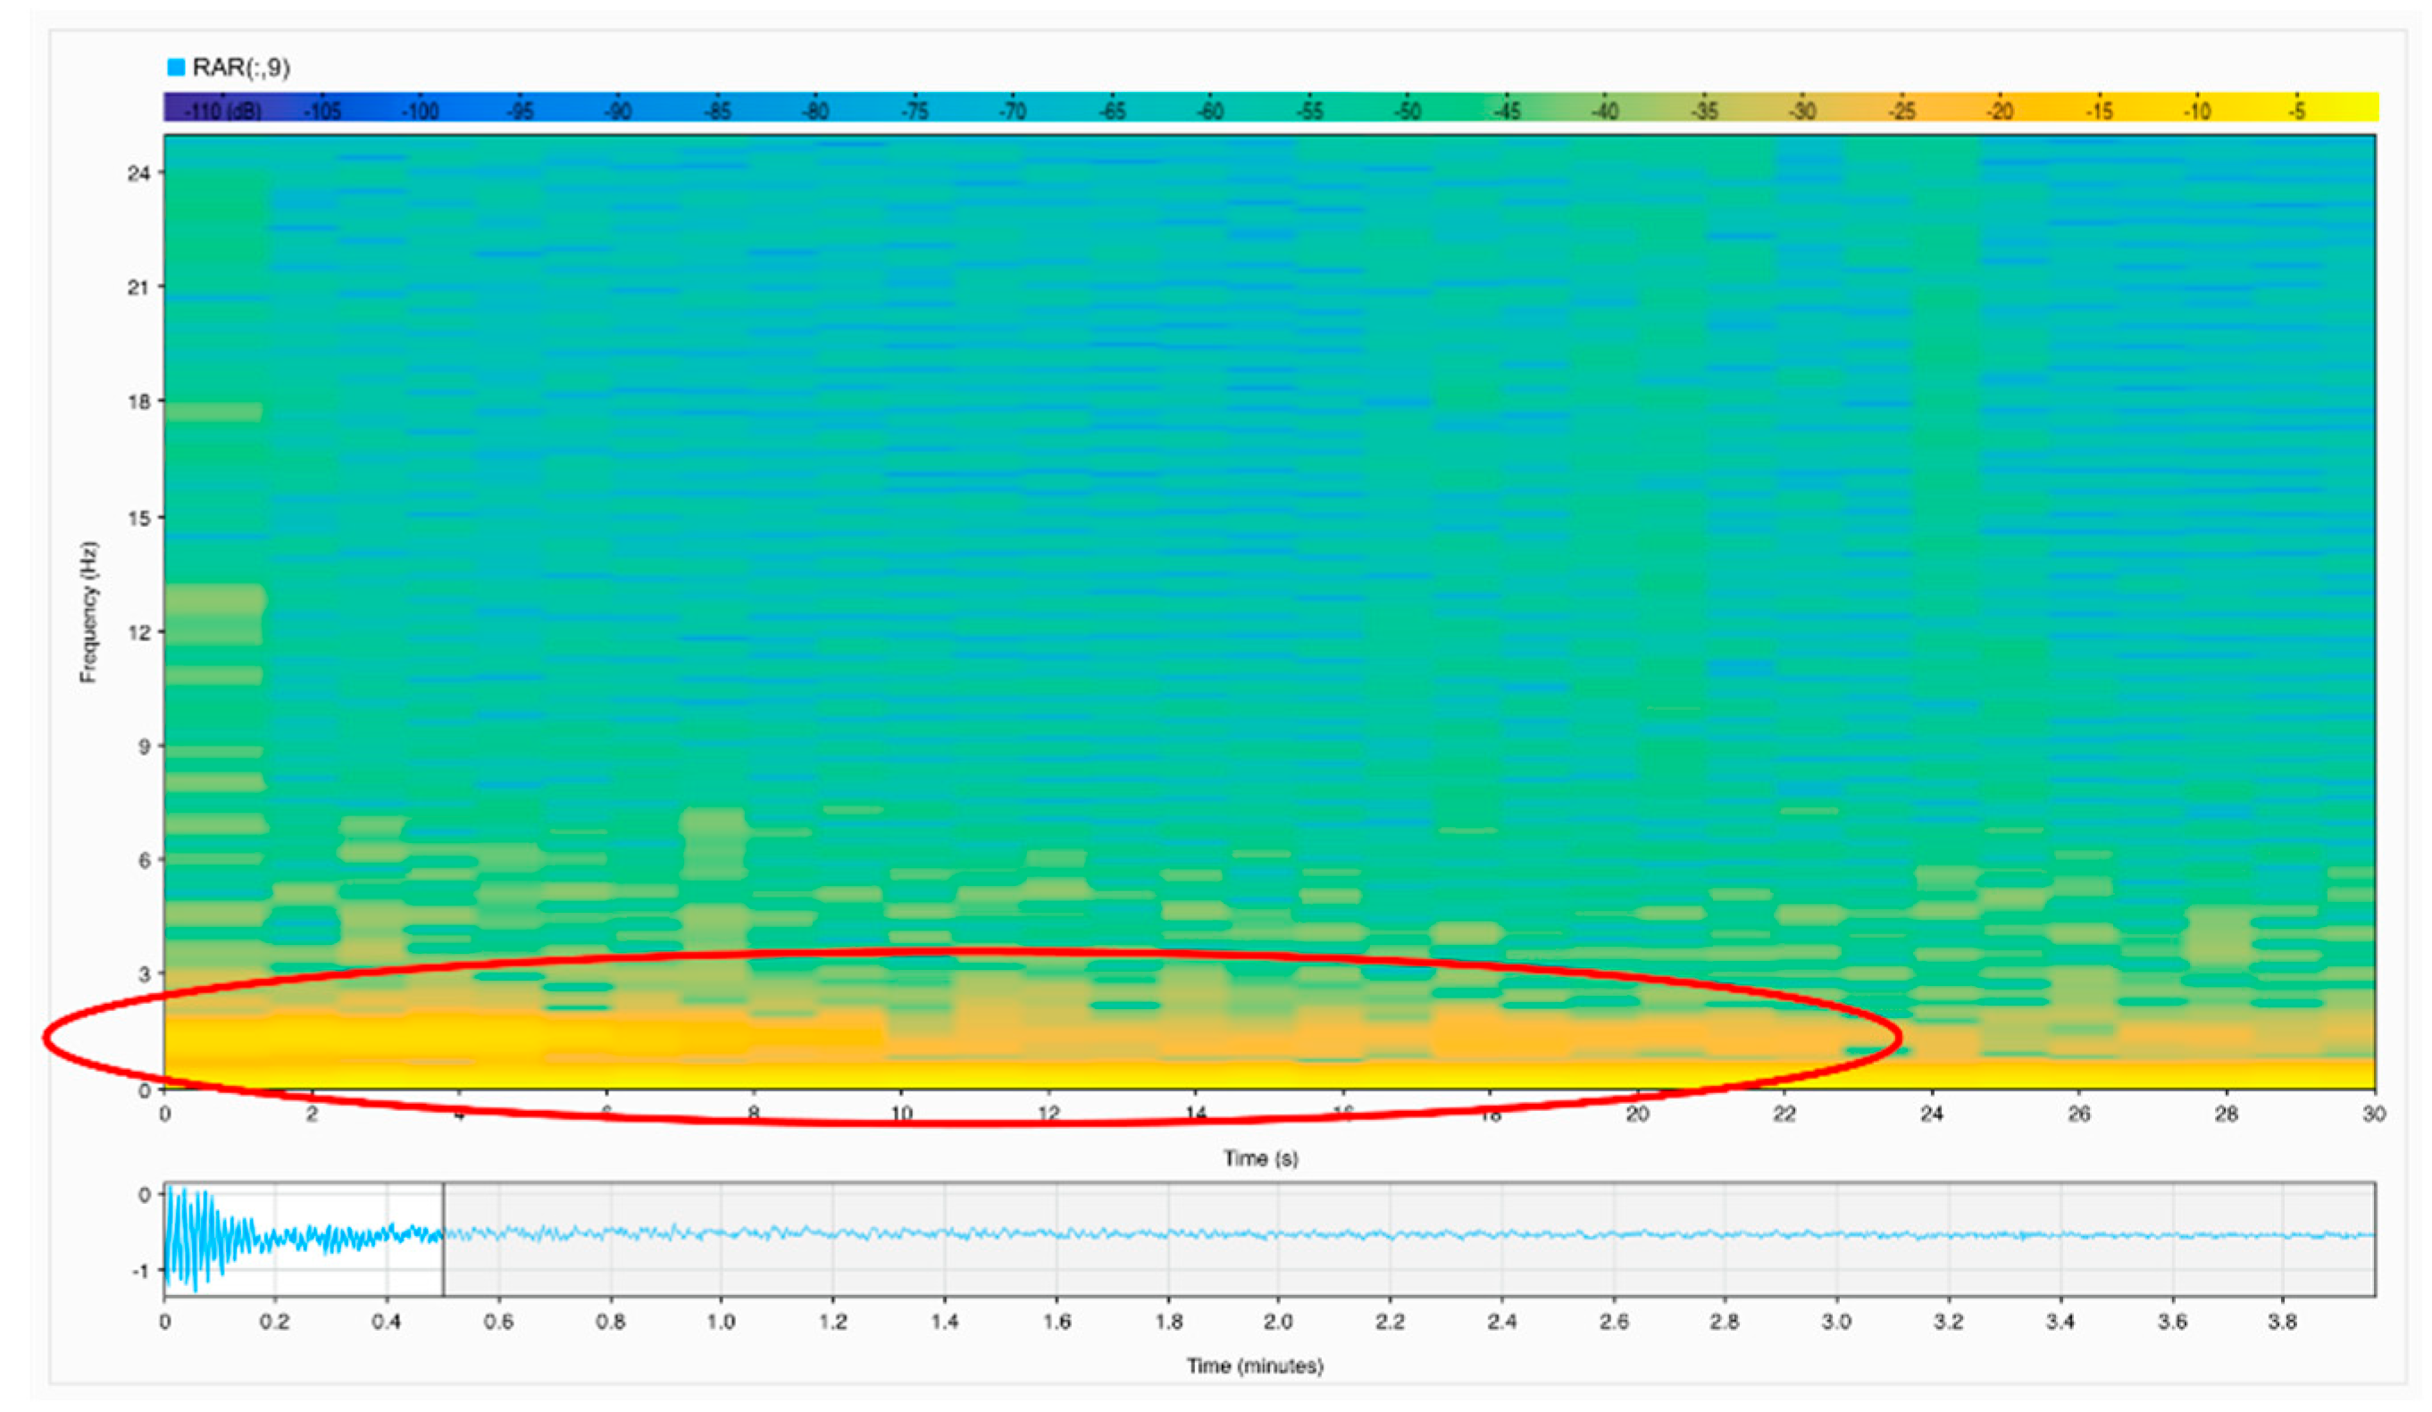Click the -110 (dB) end of colorbar
The width and height of the screenshot is (2432, 1412).
(222, 111)
